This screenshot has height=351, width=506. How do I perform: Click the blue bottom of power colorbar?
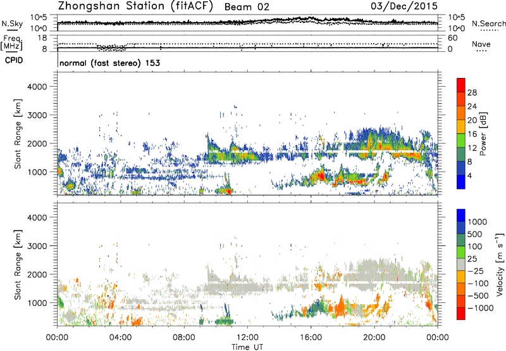[x=461, y=182]
